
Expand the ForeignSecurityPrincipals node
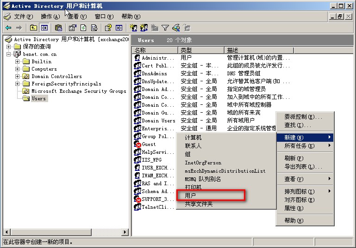pyautogui.click(x=17, y=84)
